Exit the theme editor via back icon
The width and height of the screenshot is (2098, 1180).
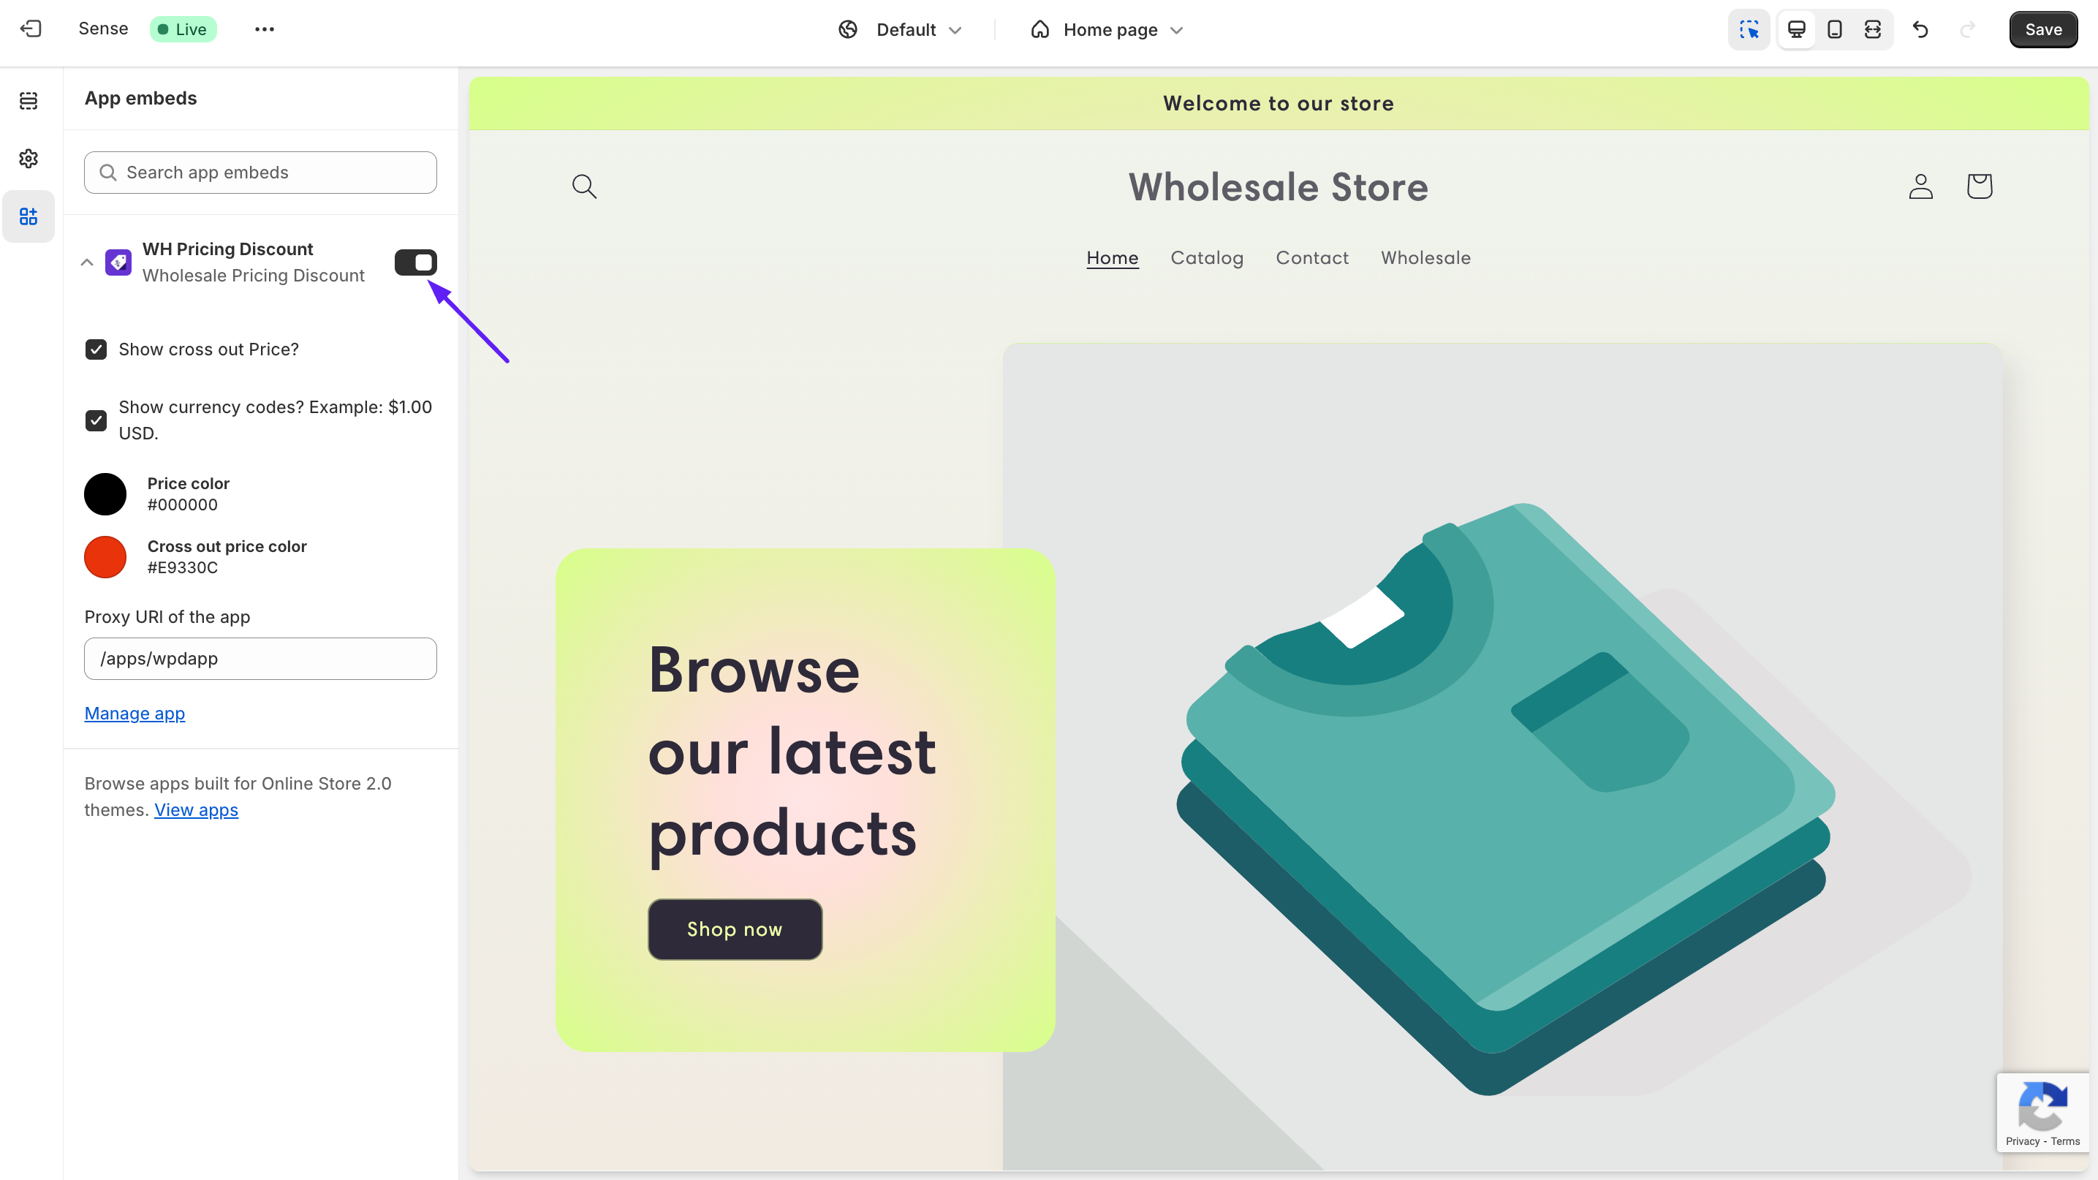click(31, 29)
